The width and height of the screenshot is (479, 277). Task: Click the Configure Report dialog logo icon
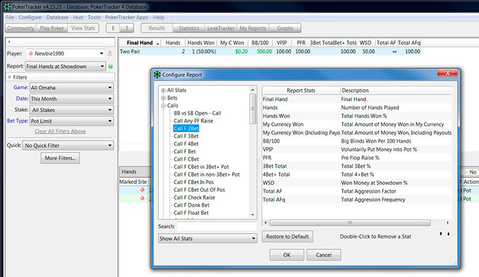click(x=157, y=74)
